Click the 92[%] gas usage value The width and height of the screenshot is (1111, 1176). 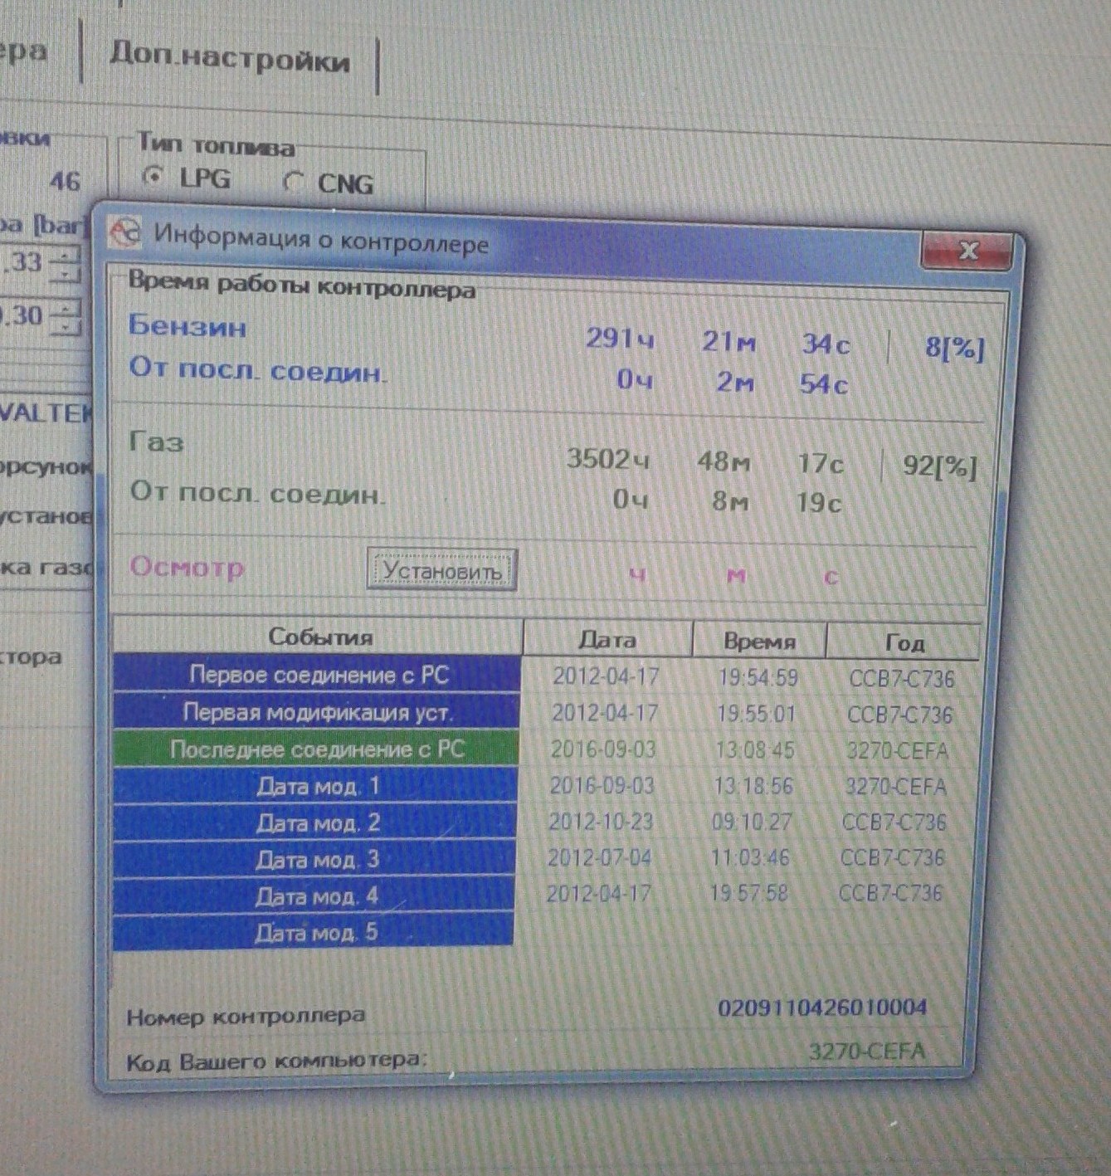click(x=940, y=466)
